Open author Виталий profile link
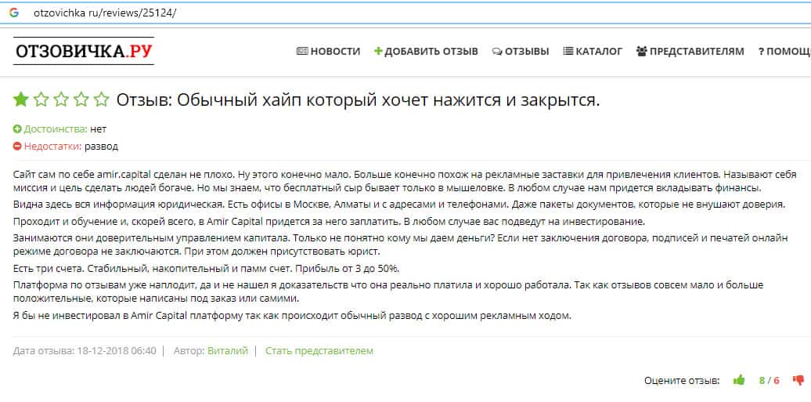The width and height of the screenshot is (811, 402). pos(228,351)
